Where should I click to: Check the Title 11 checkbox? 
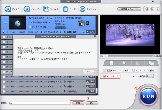coord(4,81)
